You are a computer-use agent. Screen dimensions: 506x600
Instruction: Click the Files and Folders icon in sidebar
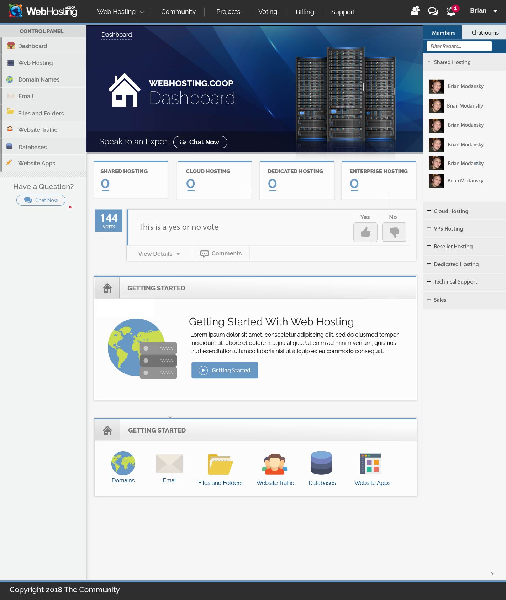(11, 111)
